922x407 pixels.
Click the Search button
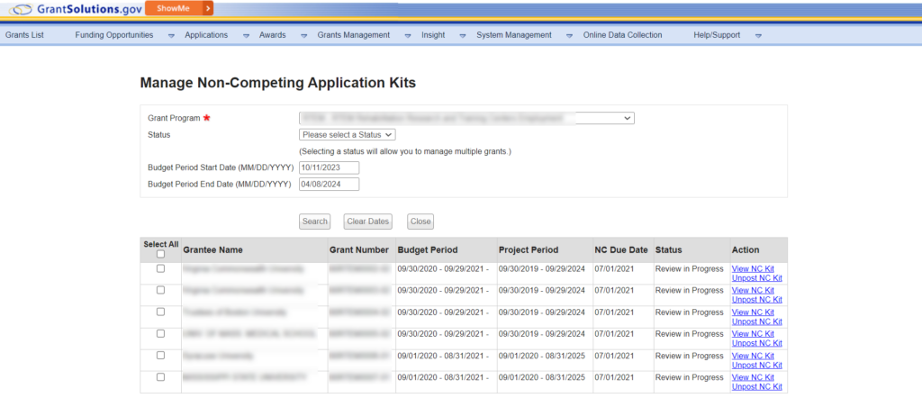click(x=314, y=222)
